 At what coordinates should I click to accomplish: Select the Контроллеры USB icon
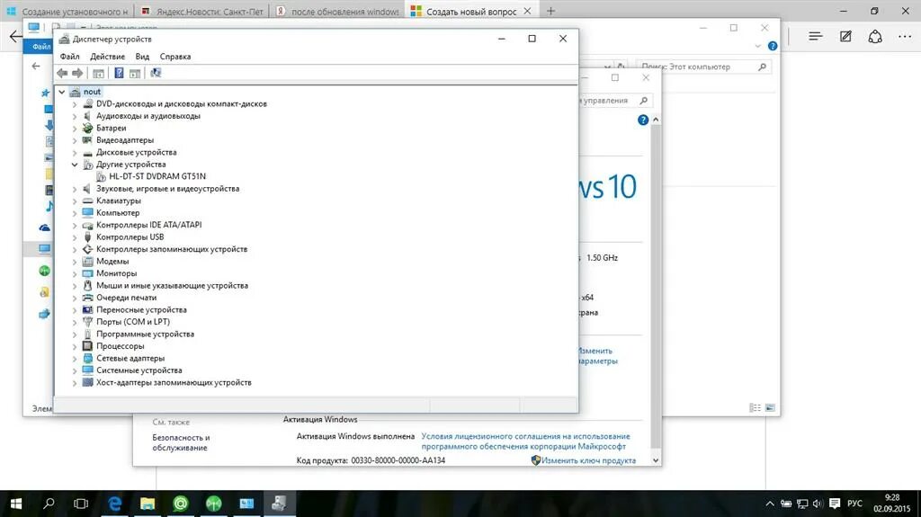click(87, 236)
